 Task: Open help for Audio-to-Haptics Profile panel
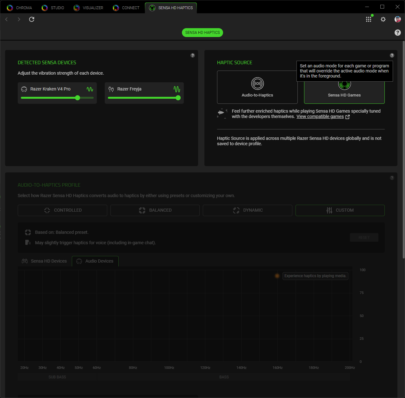[x=392, y=178]
